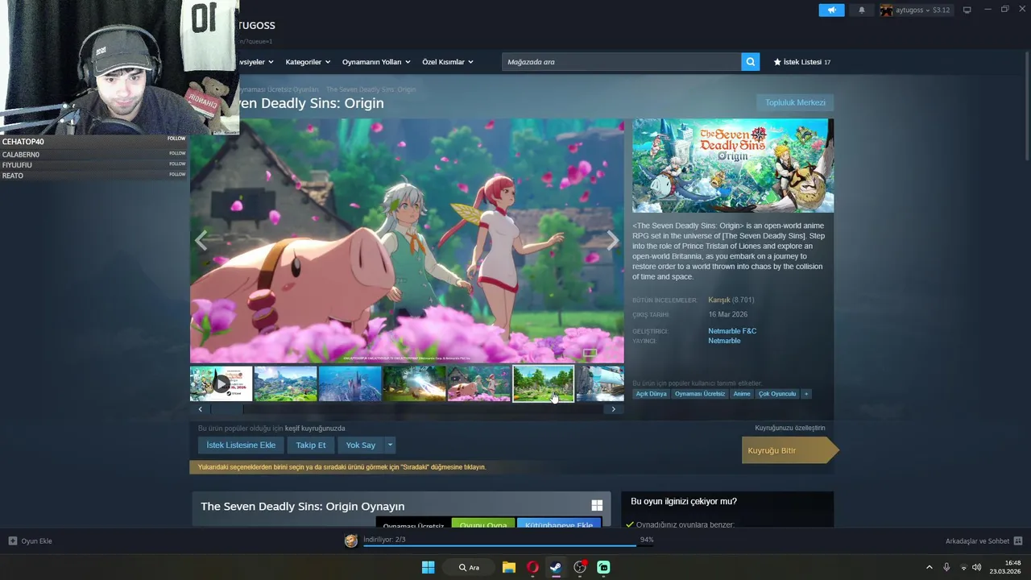Toggle fullscreen icon on the screenshot viewer
Image resolution: width=1031 pixels, height=580 pixels.
(590, 353)
